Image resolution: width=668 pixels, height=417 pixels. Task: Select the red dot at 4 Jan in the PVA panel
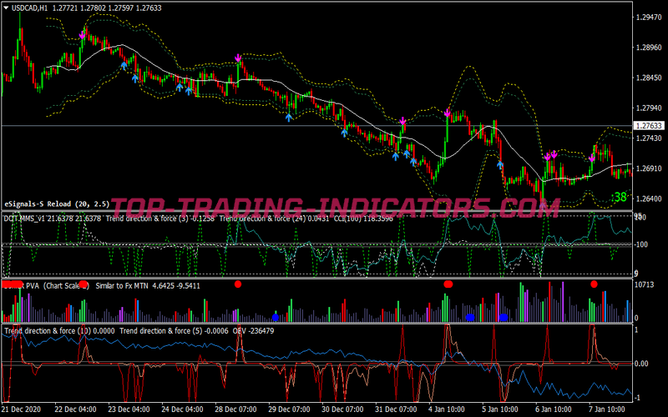pos(448,284)
